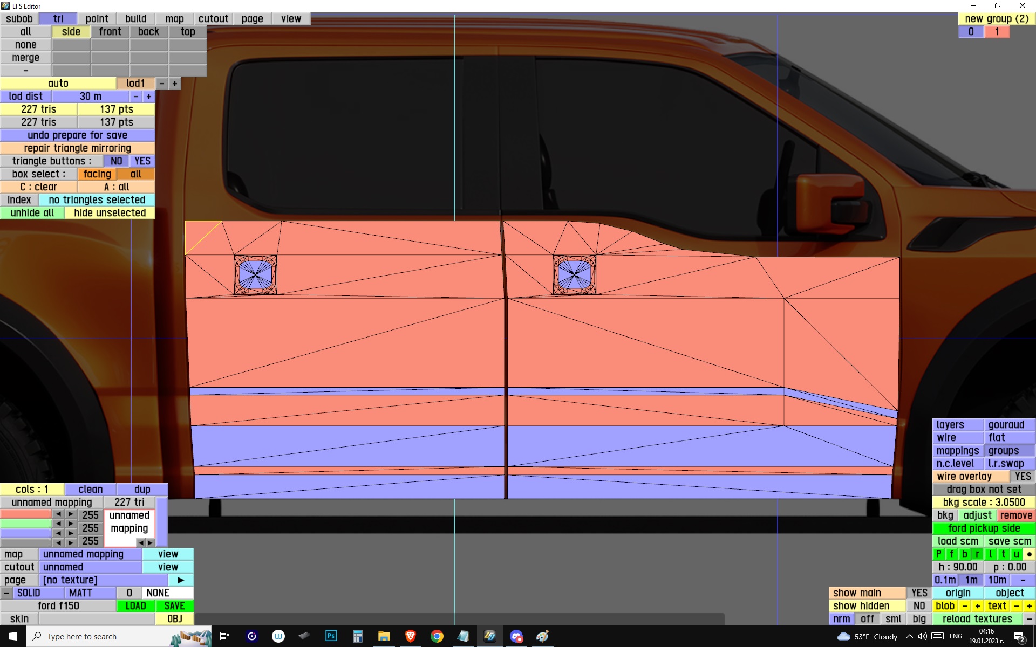This screenshot has width=1036, height=647.
Task: Decrease lod dist with minus button
Action: [x=135, y=97]
